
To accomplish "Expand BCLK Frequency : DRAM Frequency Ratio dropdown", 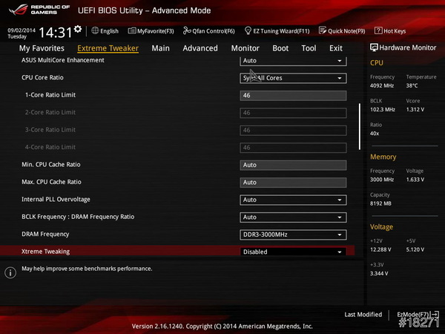I will point(293,217).
